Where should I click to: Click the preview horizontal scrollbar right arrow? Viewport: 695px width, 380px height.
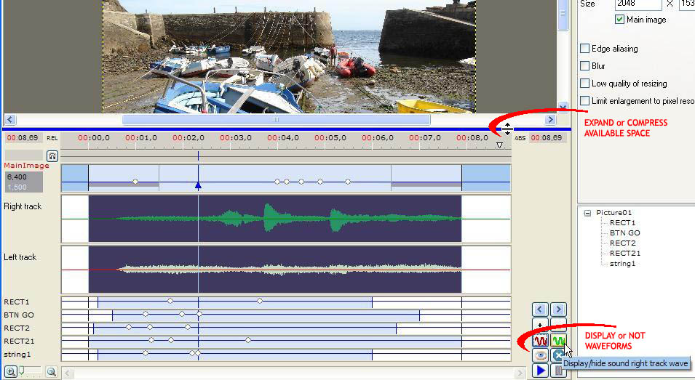click(x=550, y=119)
